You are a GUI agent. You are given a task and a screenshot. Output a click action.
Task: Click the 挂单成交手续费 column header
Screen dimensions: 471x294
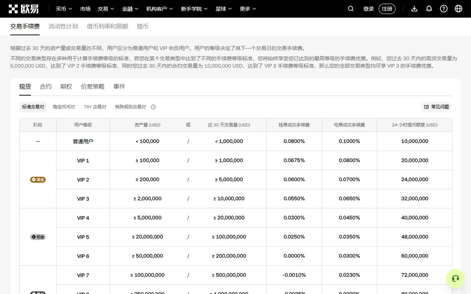pos(294,125)
